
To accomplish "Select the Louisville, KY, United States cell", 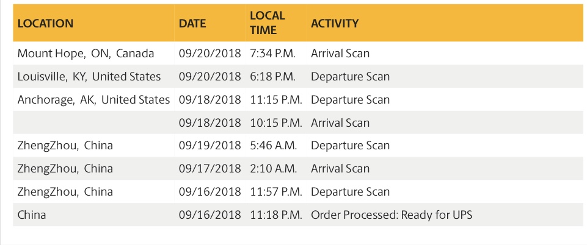I will coord(89,77).
